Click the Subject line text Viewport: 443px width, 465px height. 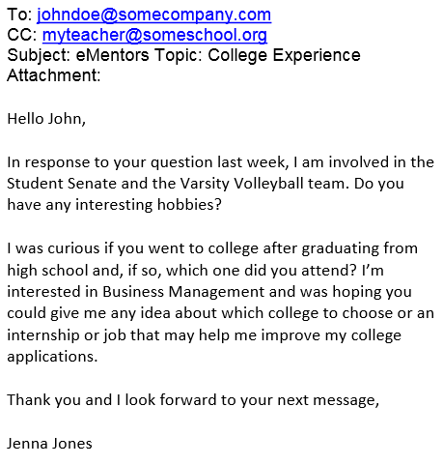tap(183, 55)
